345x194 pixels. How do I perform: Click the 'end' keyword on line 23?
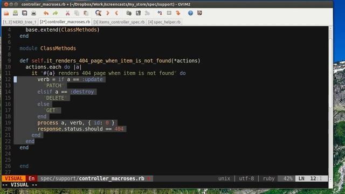point(24,147)
